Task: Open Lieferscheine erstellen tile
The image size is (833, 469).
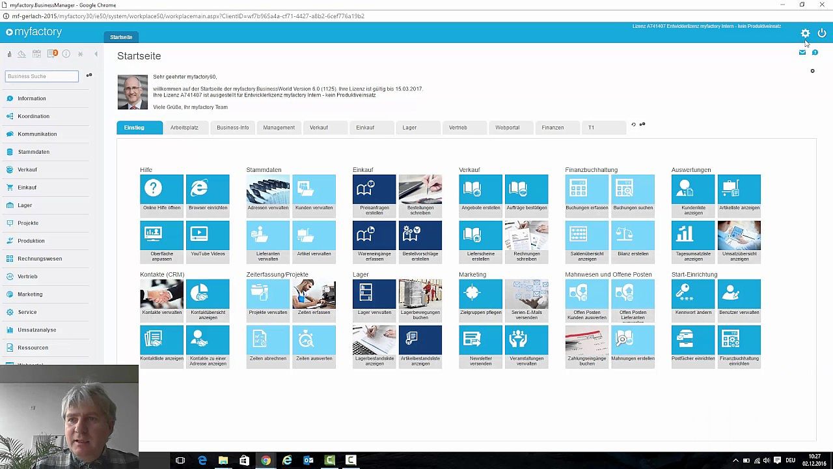Action: pos(480,242)
